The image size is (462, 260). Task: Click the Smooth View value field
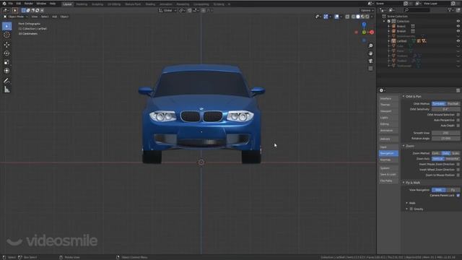[445, 133]
